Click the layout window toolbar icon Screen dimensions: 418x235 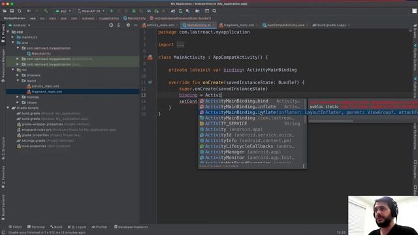[x=207, y=11]
